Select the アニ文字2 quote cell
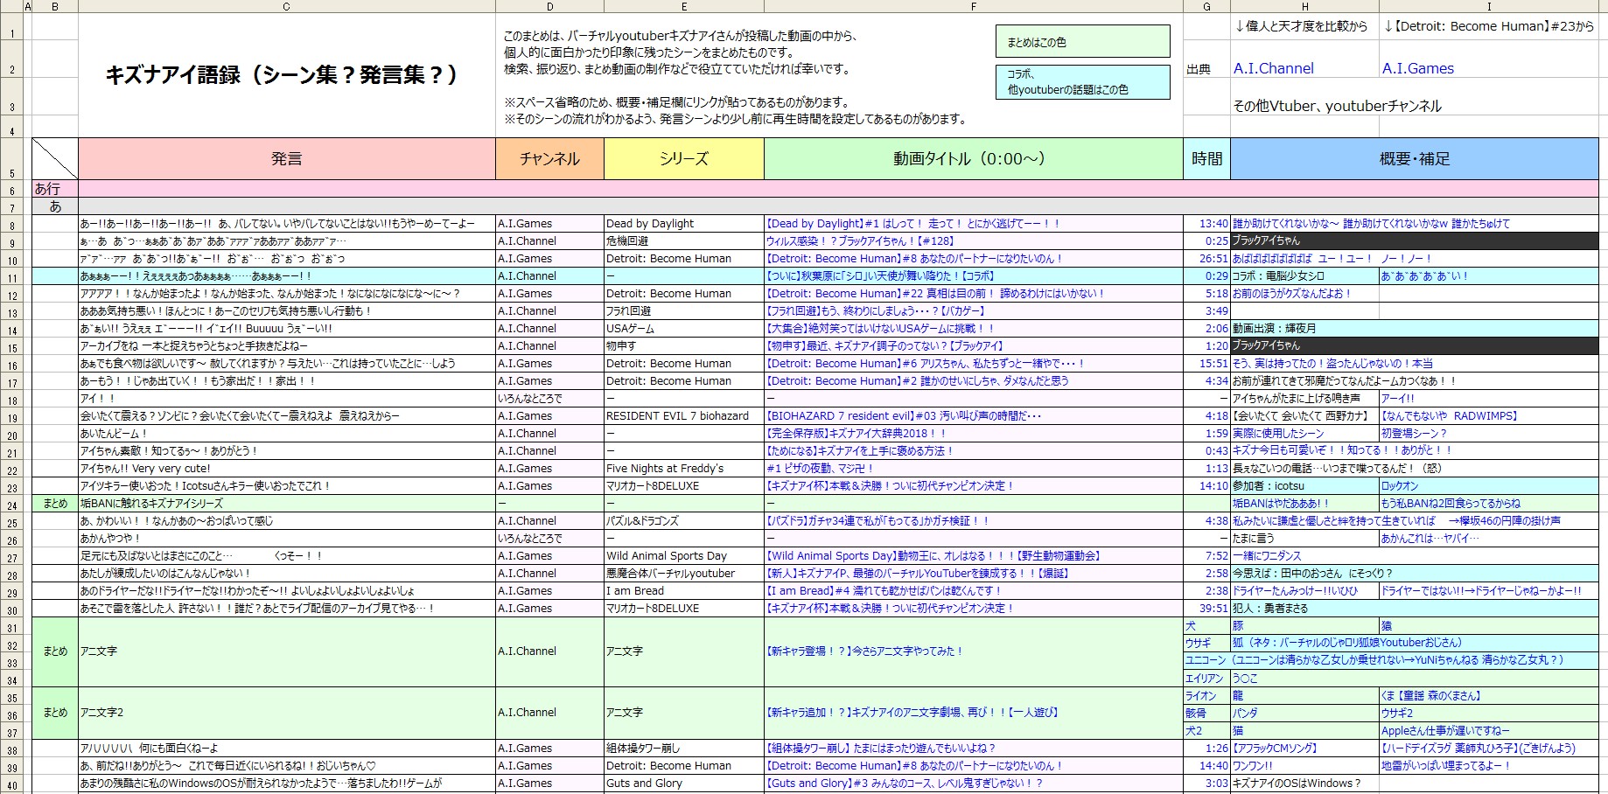Screen dimensions: 1608x794 (x=286, y=713)
